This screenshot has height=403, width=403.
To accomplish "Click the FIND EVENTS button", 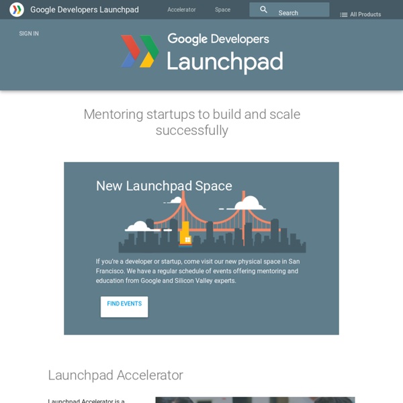I will coord(124,307).
